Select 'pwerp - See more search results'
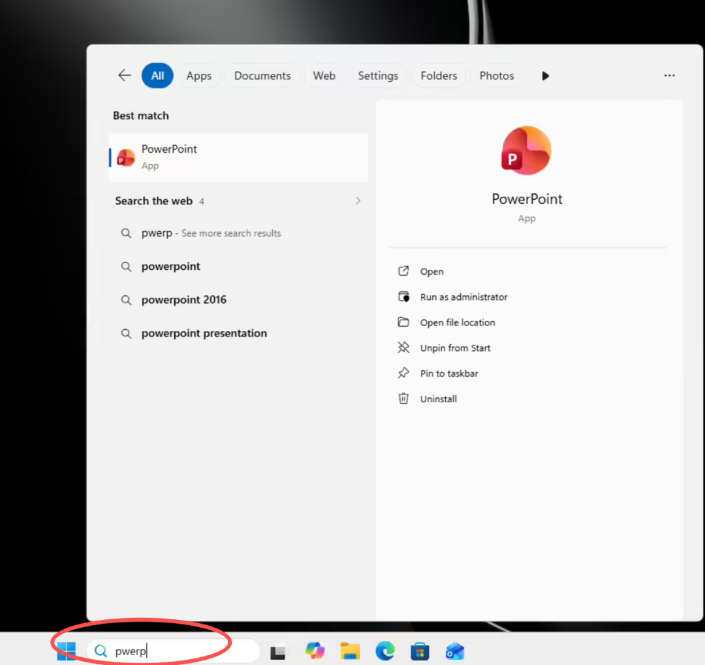The height and width of the screenshot is (665, 705). (238, 233)
